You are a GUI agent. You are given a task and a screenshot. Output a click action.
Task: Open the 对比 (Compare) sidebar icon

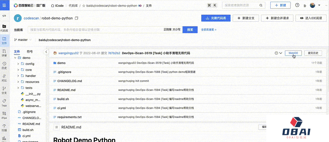pos(4,78)
